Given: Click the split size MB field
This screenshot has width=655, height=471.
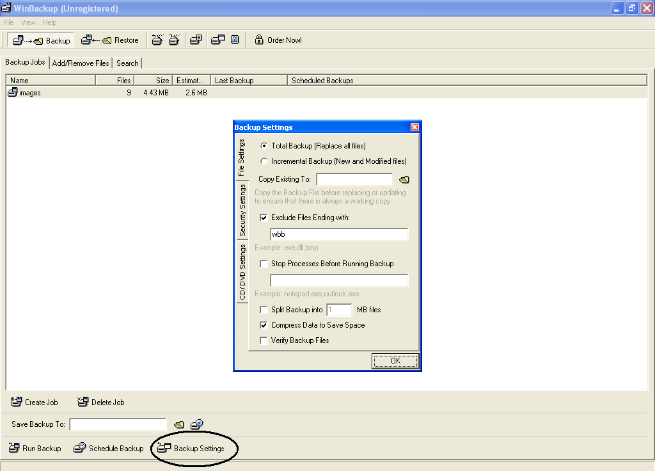Looking at the screenshot, I should (339, 310).
